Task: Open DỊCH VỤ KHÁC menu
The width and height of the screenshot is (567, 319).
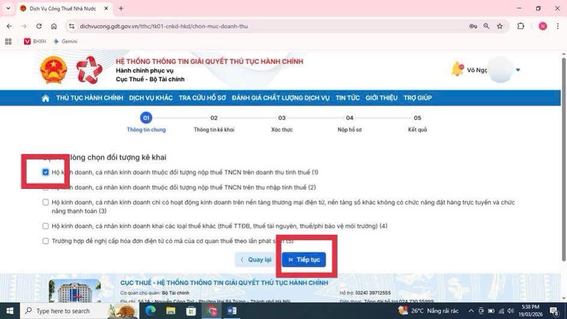Action: coord(151,98)
